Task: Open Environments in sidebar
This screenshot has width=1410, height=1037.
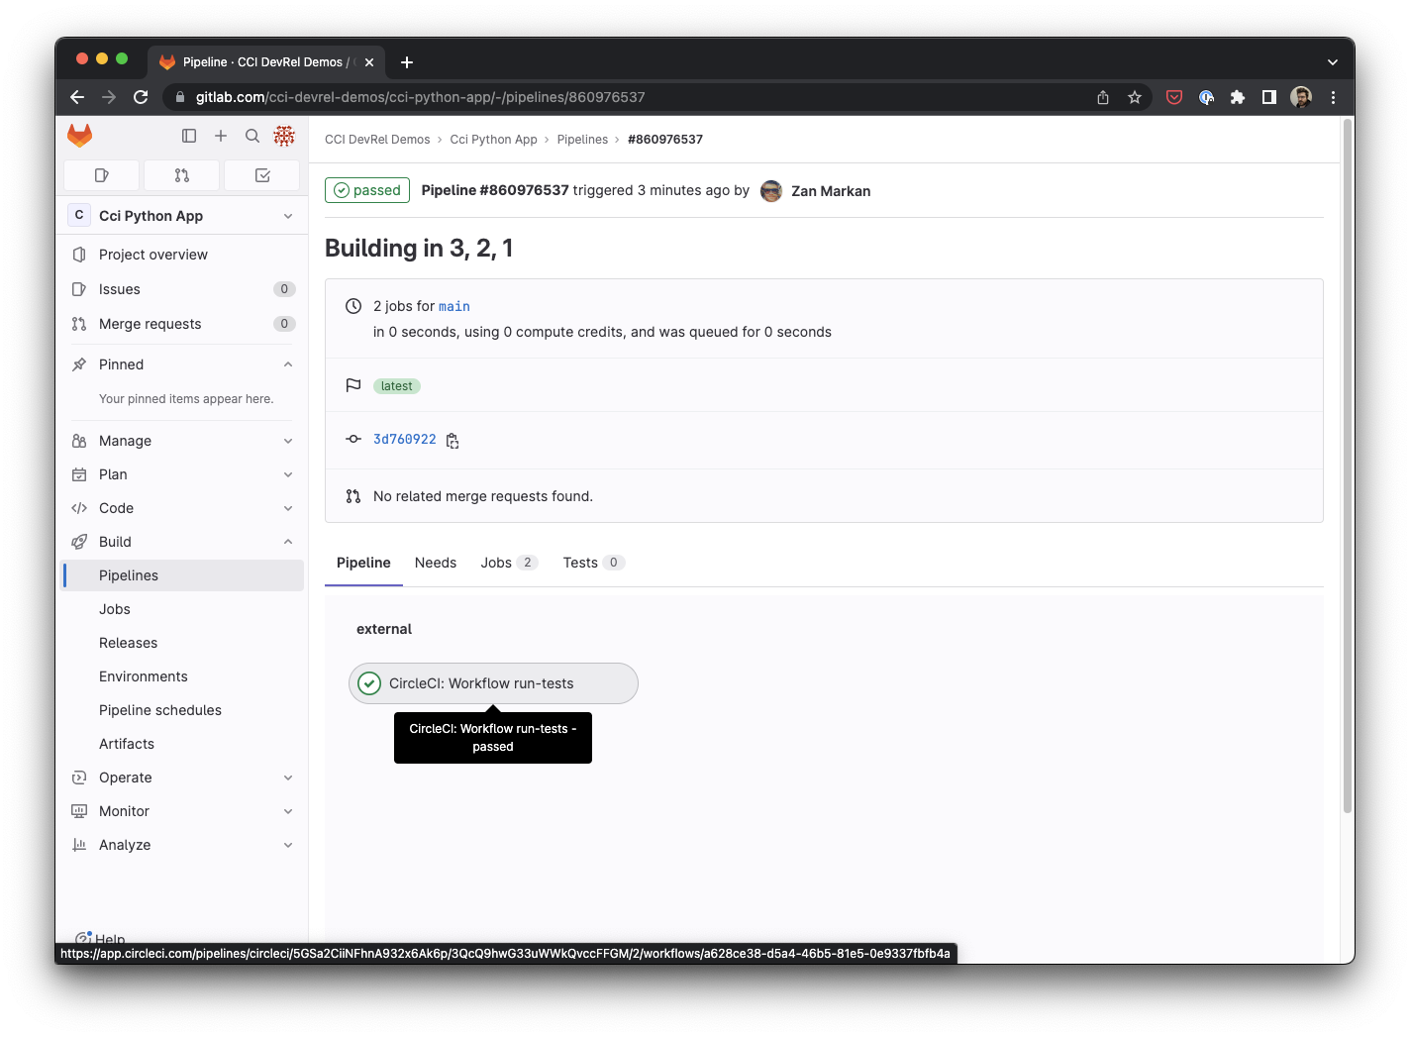Action: point(182,676)
